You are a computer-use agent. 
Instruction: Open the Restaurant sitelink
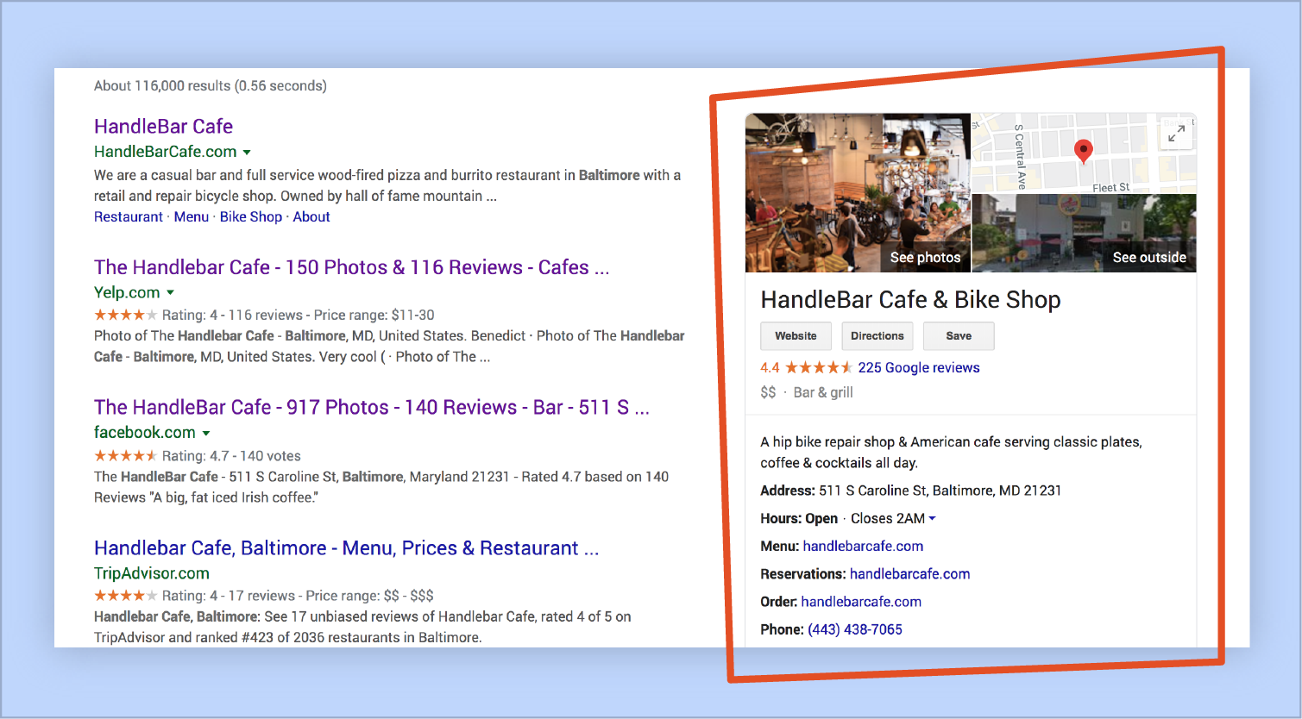129,217
